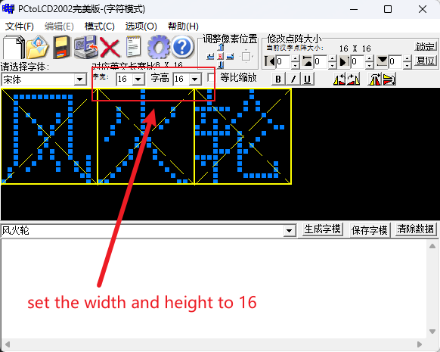This screenshot has width=440, height=352.
Task: Click the 锁定 lock button
Action: tap(426, 47)
